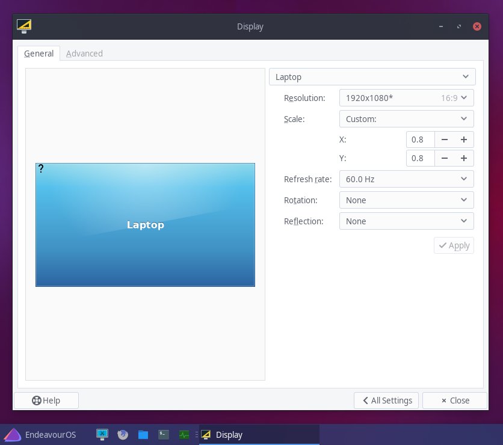This screenshot has height=445, width=503.
Task: Open the Rotation dropdown
Action: [406, 200]
